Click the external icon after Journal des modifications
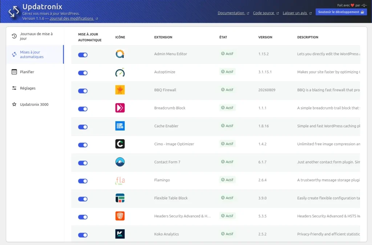Image resolution: width=372 pixels, height=245 pixels. [97, 19]
